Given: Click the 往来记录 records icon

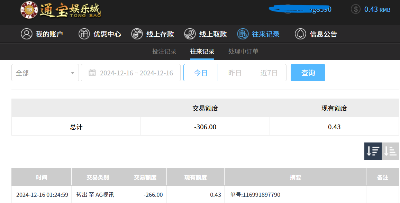Looking at the screenshot, I should click(243, 34).
